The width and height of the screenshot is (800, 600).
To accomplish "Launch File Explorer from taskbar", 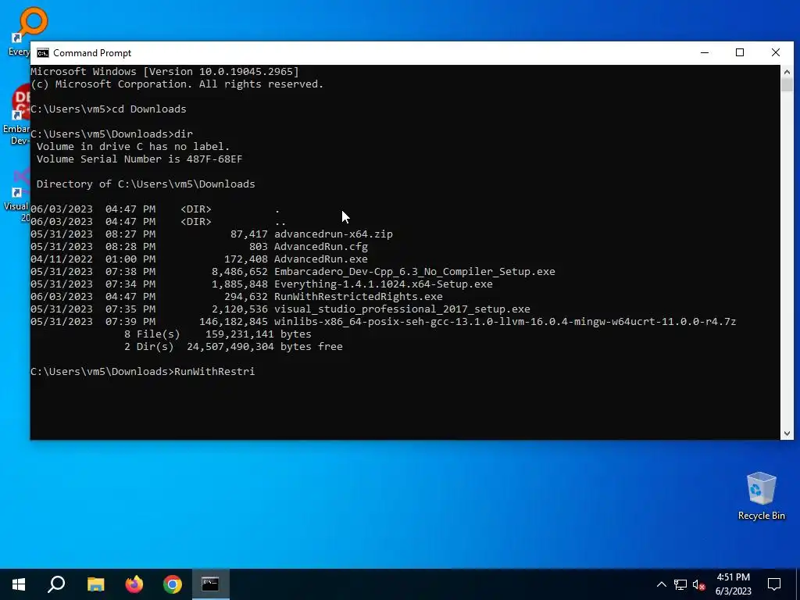I will tap(95, 584).
